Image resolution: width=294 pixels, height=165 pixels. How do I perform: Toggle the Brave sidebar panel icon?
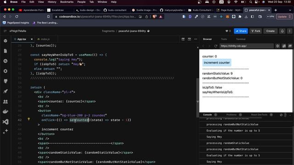click(x=252, y=16)
